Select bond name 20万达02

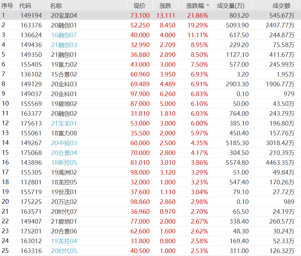[64, 202]
